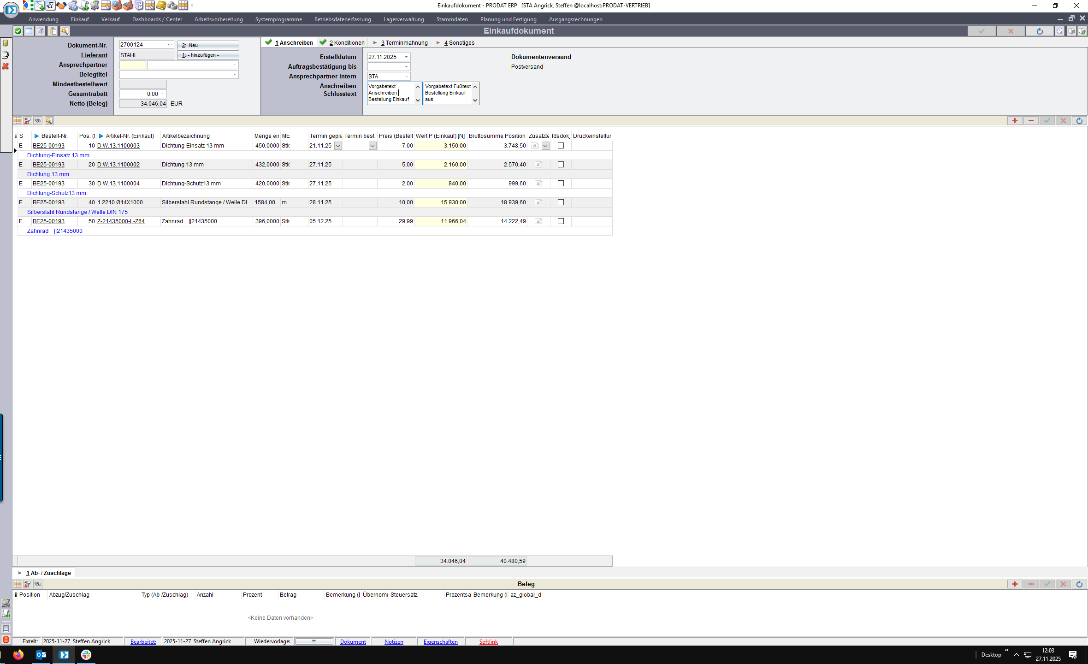Click the '2: Neu' button
The width and height of the screenshot is (1088, 664).
pos(208,45)
